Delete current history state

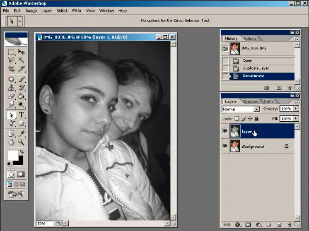290,88
